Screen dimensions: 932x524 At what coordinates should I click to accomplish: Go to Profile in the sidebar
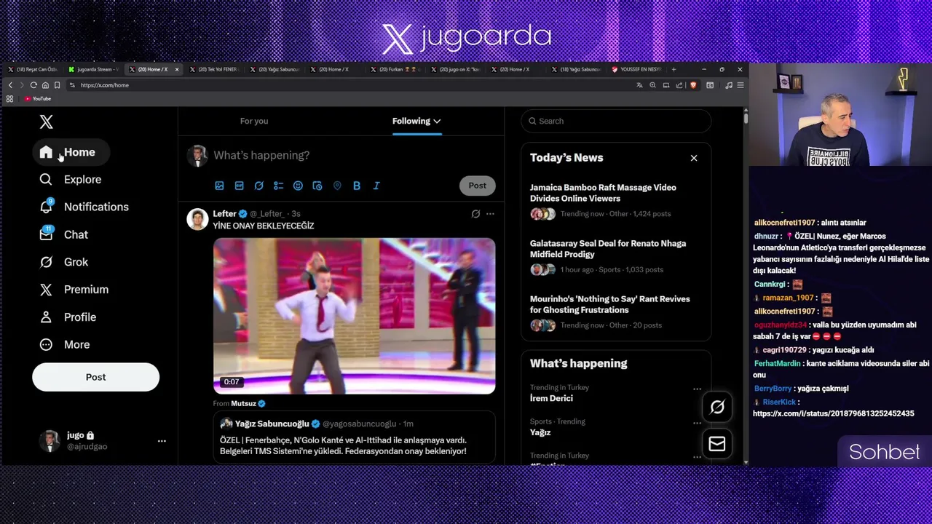(68, 317)
